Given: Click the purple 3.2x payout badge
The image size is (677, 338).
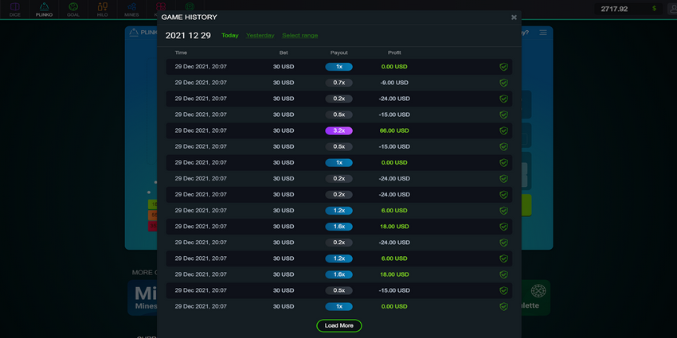Looking at the screenshot, I should (338, 130).
